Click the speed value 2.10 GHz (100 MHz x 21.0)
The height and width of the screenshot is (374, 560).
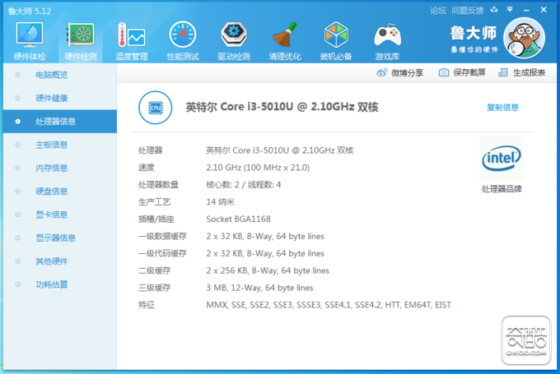pyautogui.click(x=258, y=168)
